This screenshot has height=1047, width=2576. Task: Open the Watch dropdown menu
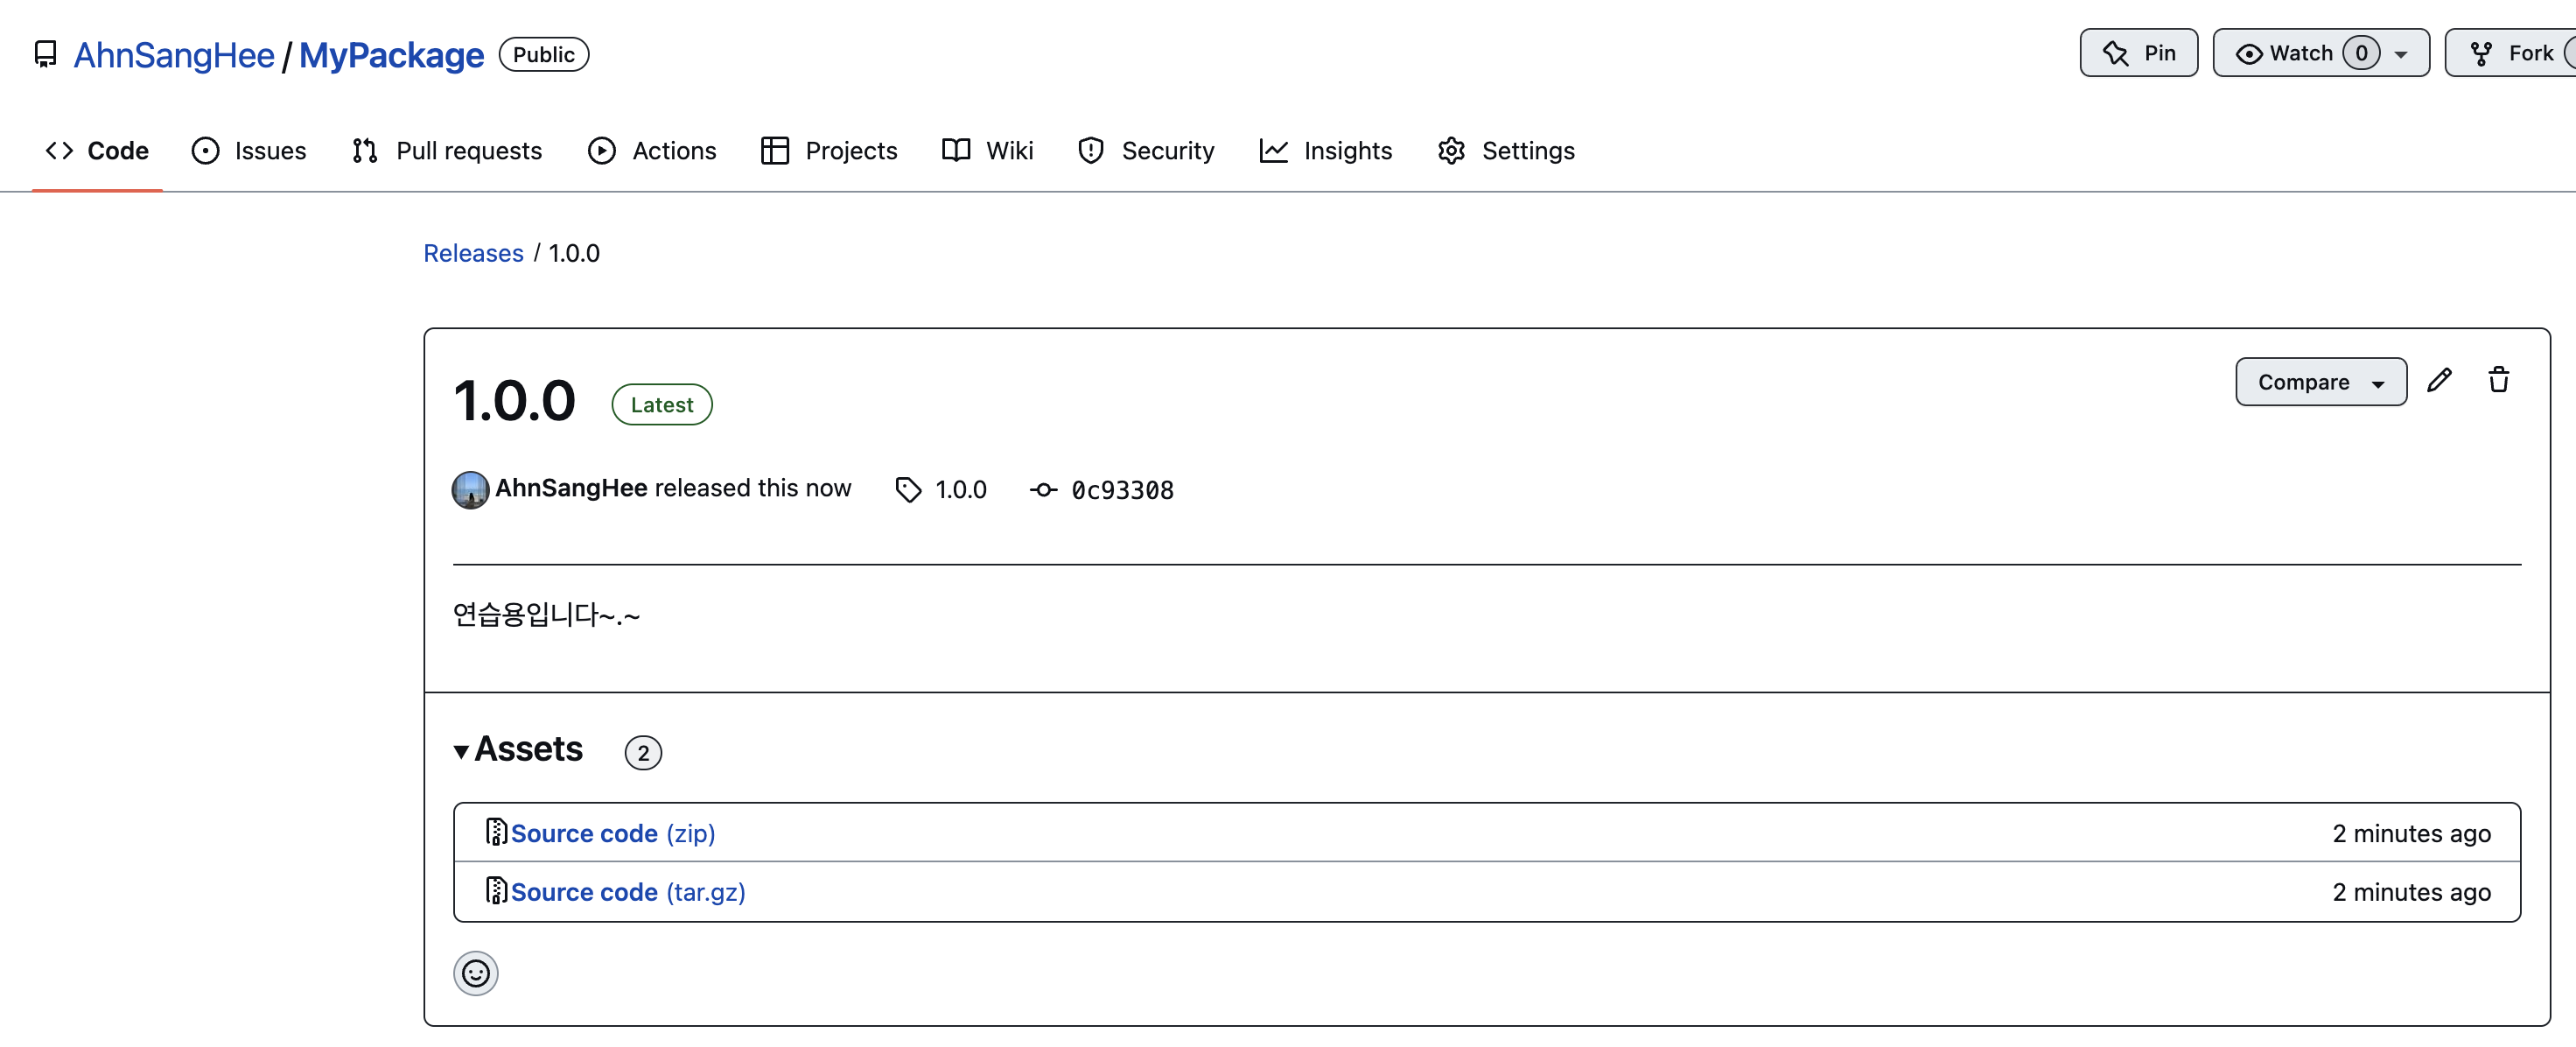[x=2400, y=54]
